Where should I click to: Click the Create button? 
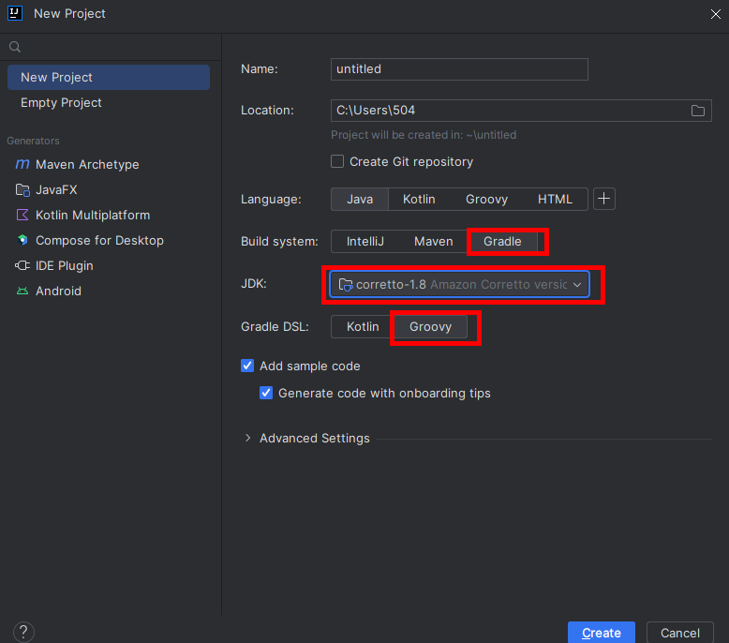tap(602, 633)
